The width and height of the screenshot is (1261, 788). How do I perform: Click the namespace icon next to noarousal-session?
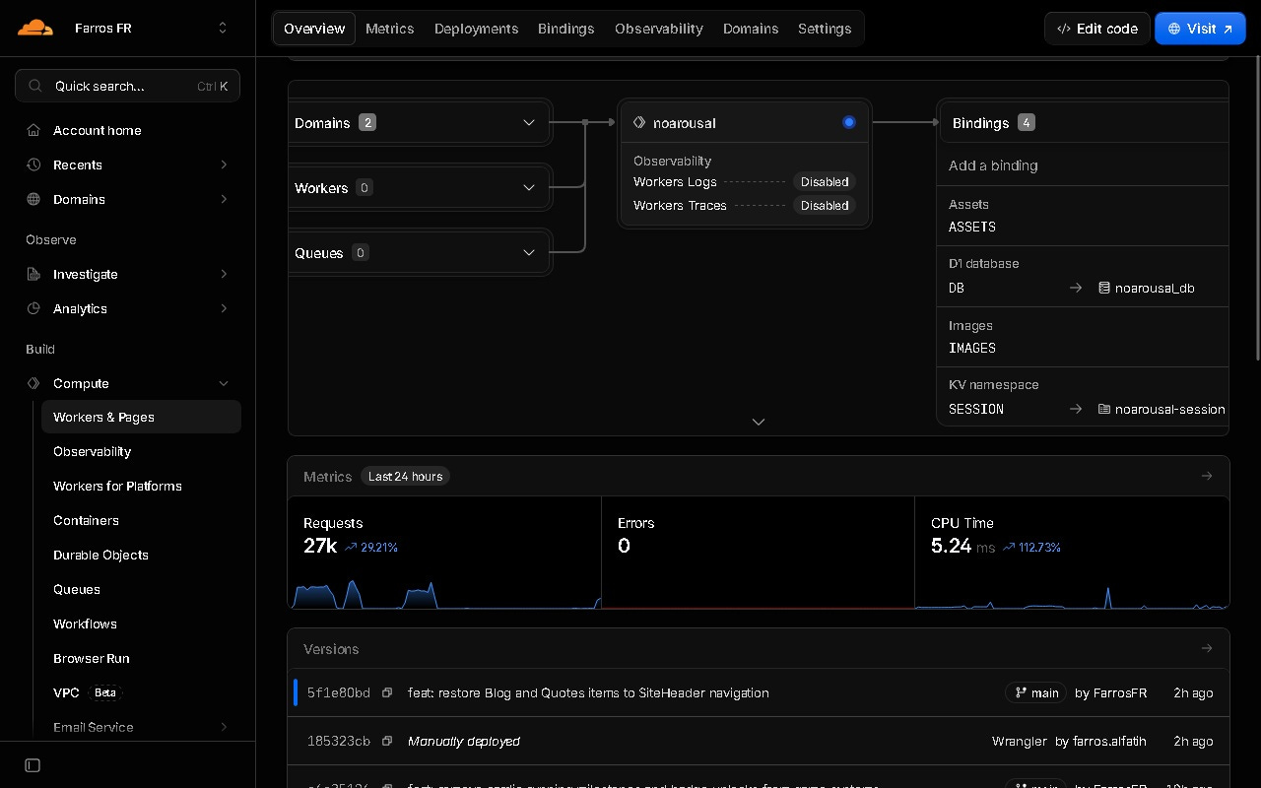coord(1104,409)
